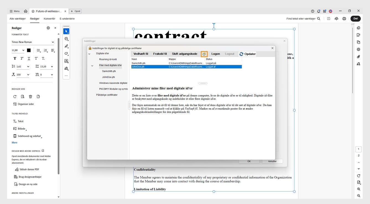Click the print icon

pyautogui.click(x=344, y=19)
